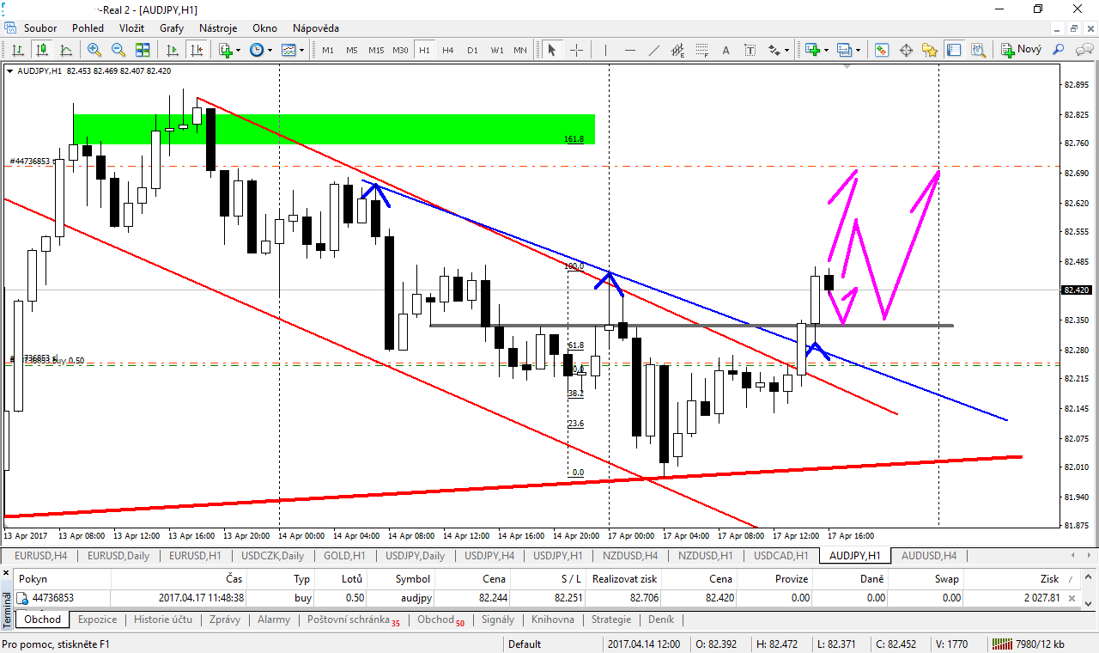This screenshot has height=653, width=1099.
Task: Select the Fibonacci retracement tool
Action: pos(703,50)
